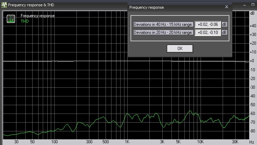Click the 30K frequency axis label
This screenshot has height=145, width=257.
coord(235,142)
